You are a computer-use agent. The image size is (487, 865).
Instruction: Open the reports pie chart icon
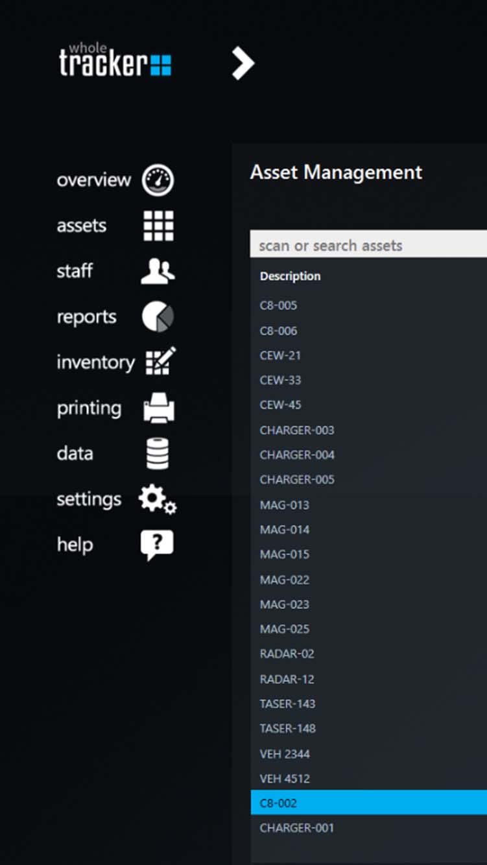tap(158, 317)
